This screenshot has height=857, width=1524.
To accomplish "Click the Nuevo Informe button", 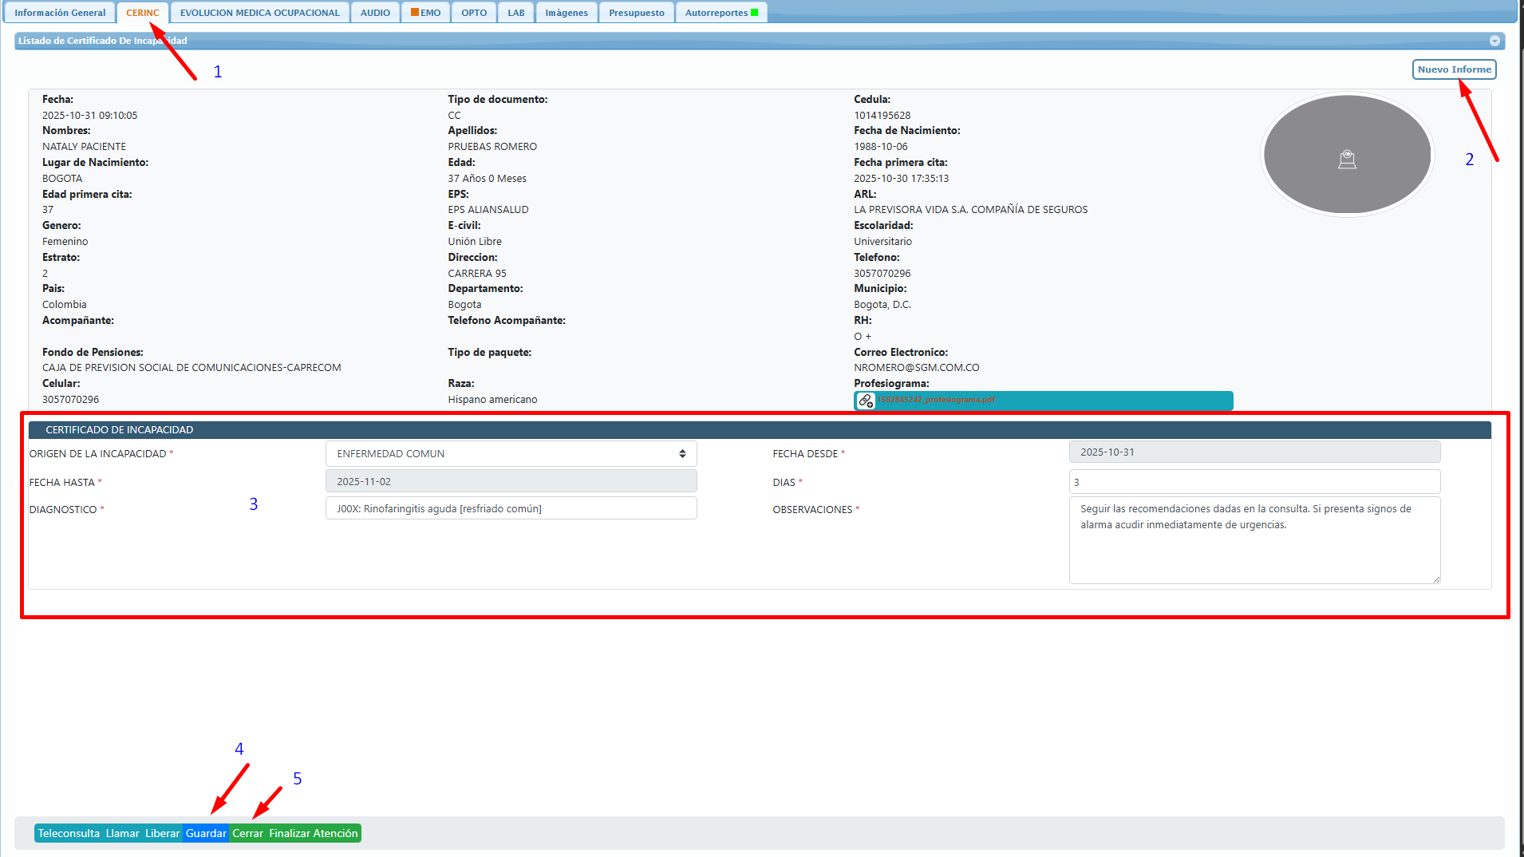I will pyautogui.click(x=1454, y=69).
